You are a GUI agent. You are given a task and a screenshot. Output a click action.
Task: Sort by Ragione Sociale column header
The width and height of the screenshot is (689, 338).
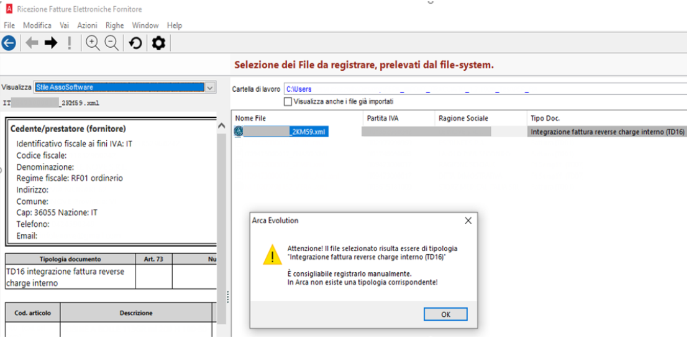pyautogui.click(x=480, y=118)
